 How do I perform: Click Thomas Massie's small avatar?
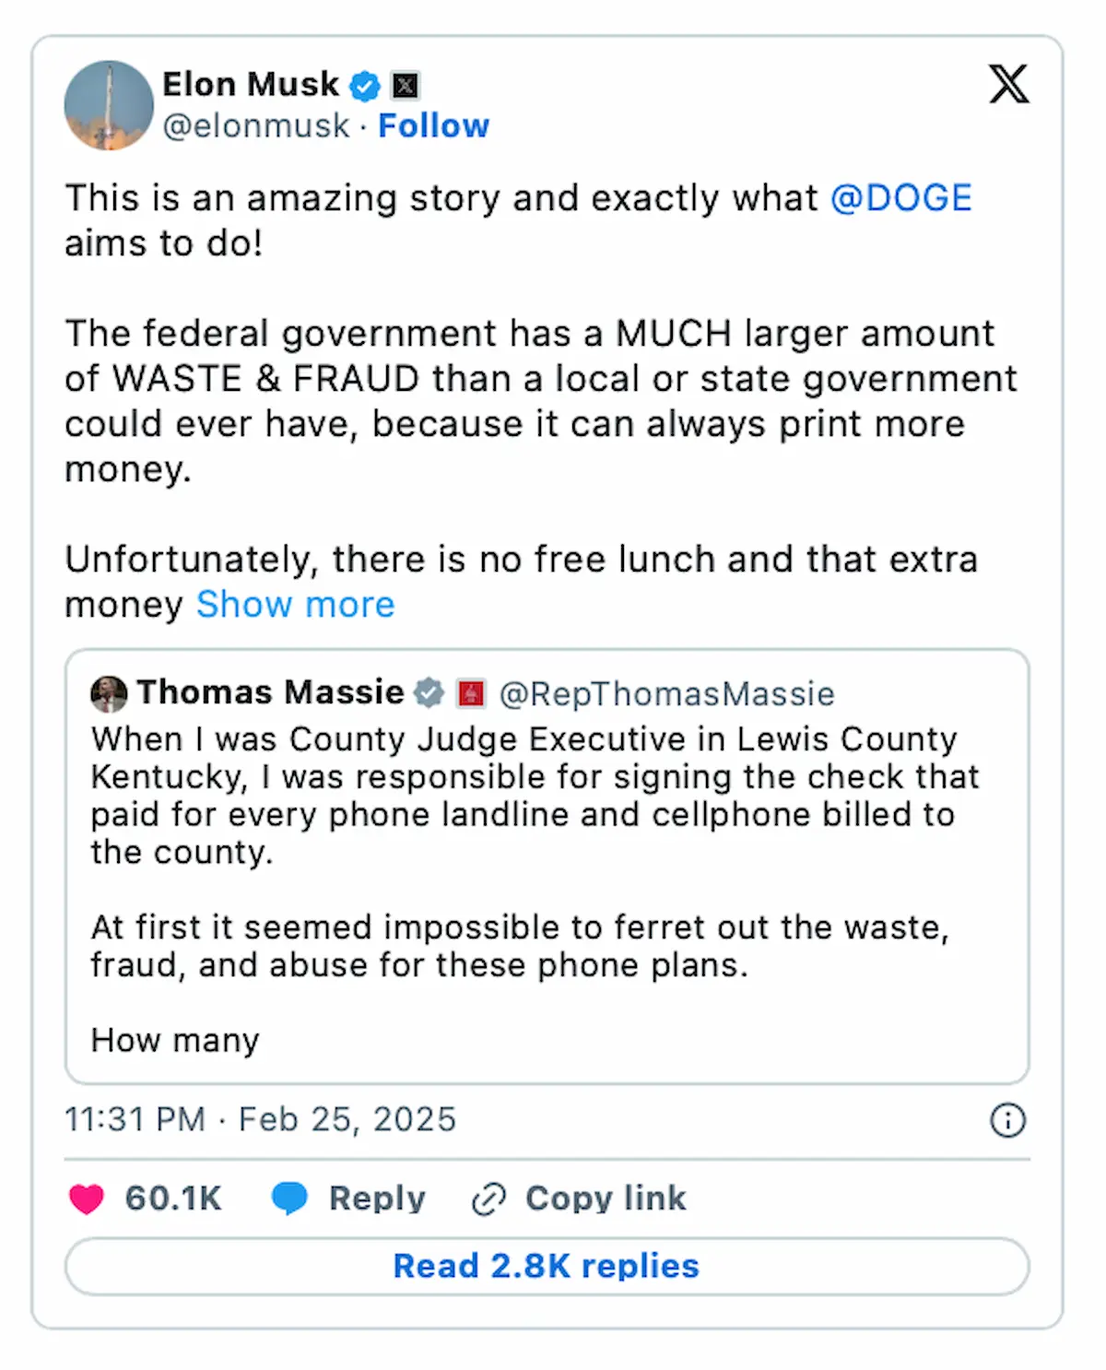click(x=109, y=693)
